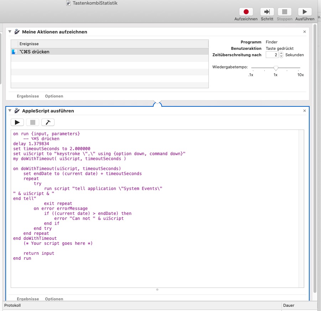Collapse the Meine Aktionen aufzeichnen action
Screen dimensions: 321x311
point(10,32)
